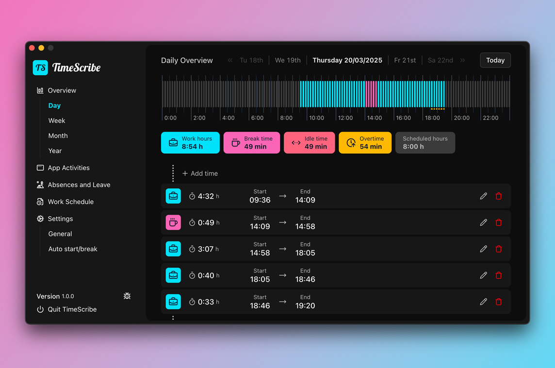Open App Activities page

[x=69, y=167]
